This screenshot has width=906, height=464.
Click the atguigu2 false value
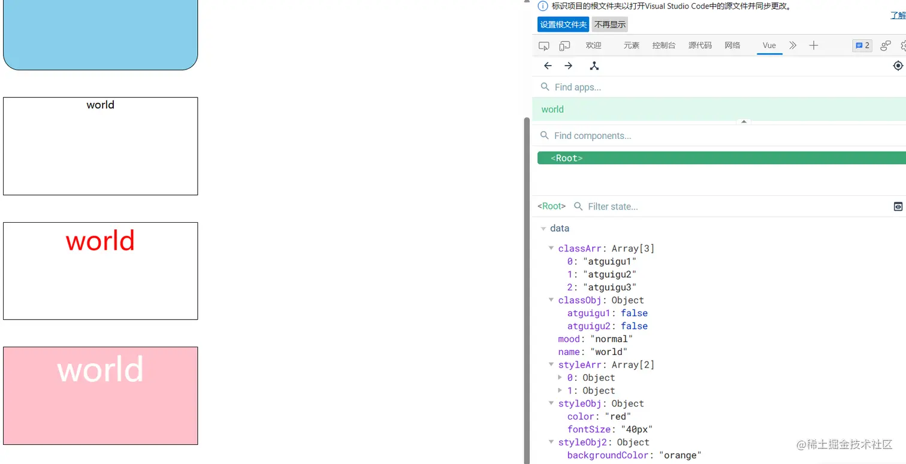[x=634, y=326]
